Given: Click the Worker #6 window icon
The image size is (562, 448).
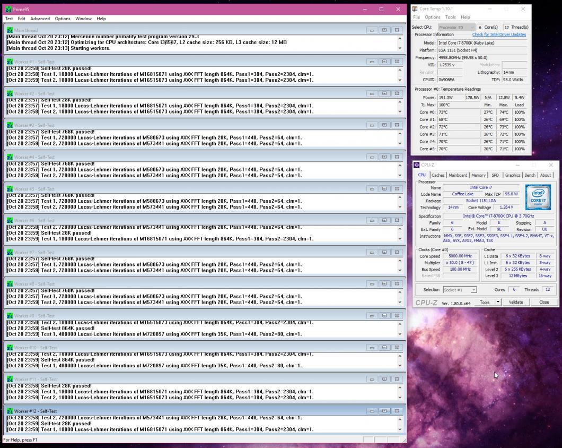Looking at the screenshot, I should (10, 220).
